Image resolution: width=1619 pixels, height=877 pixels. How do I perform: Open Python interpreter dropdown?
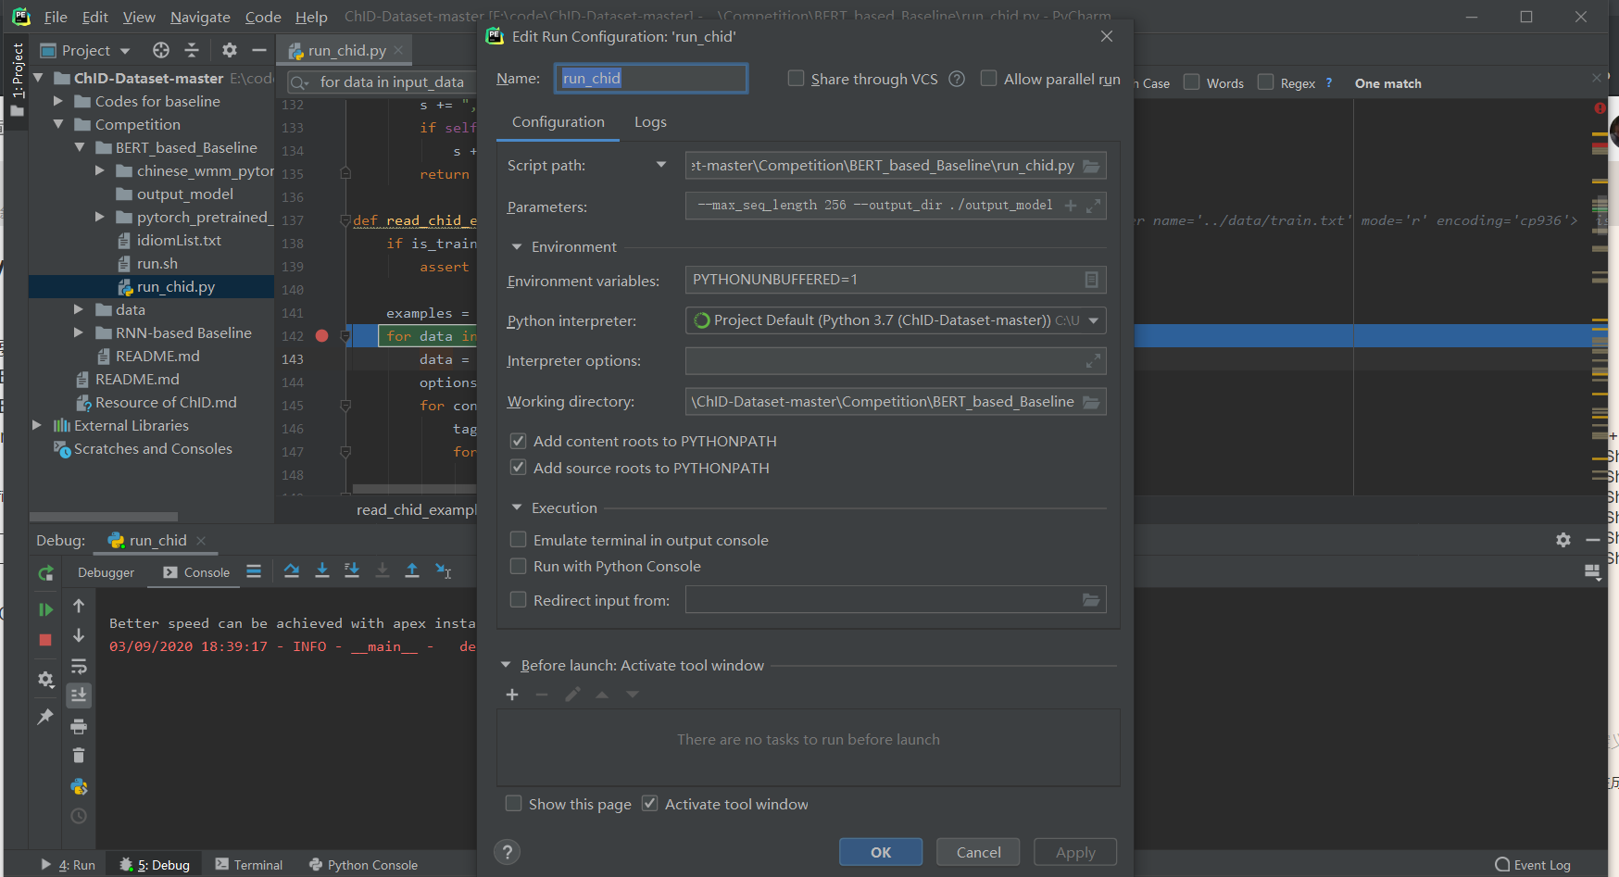[x=1094, y=320]
